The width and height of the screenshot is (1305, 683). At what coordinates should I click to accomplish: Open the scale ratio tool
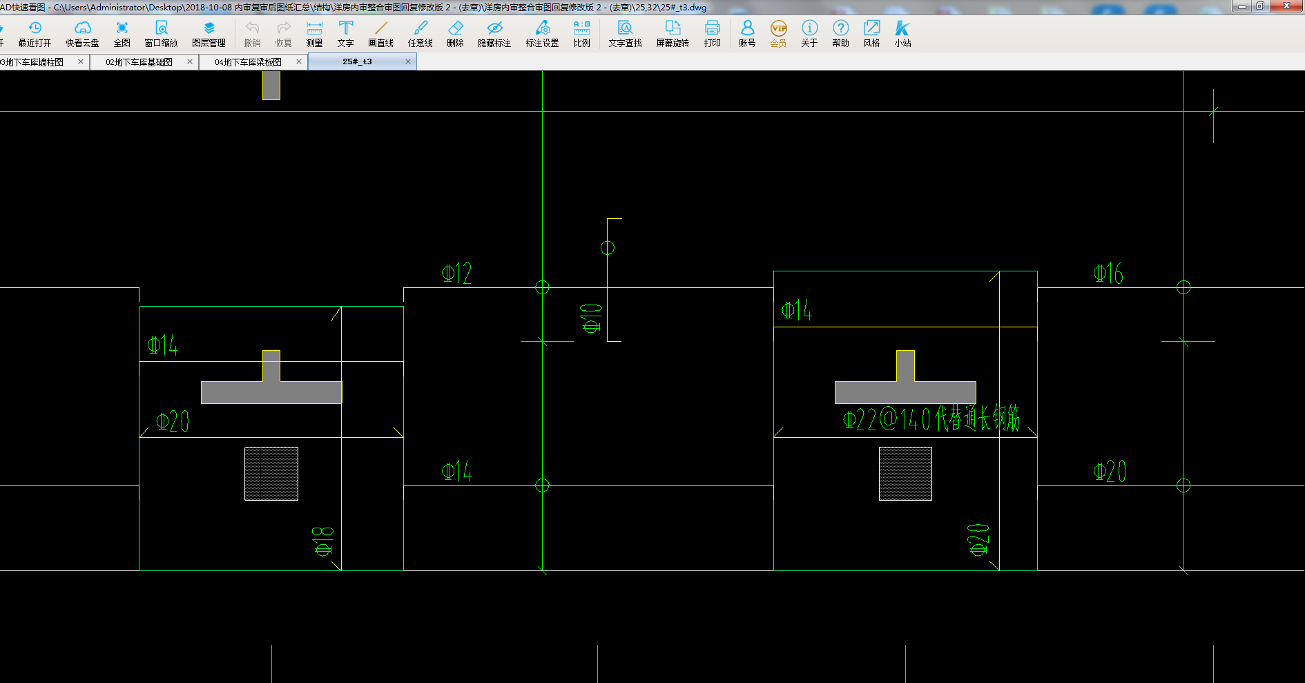[x=582, y=34]
